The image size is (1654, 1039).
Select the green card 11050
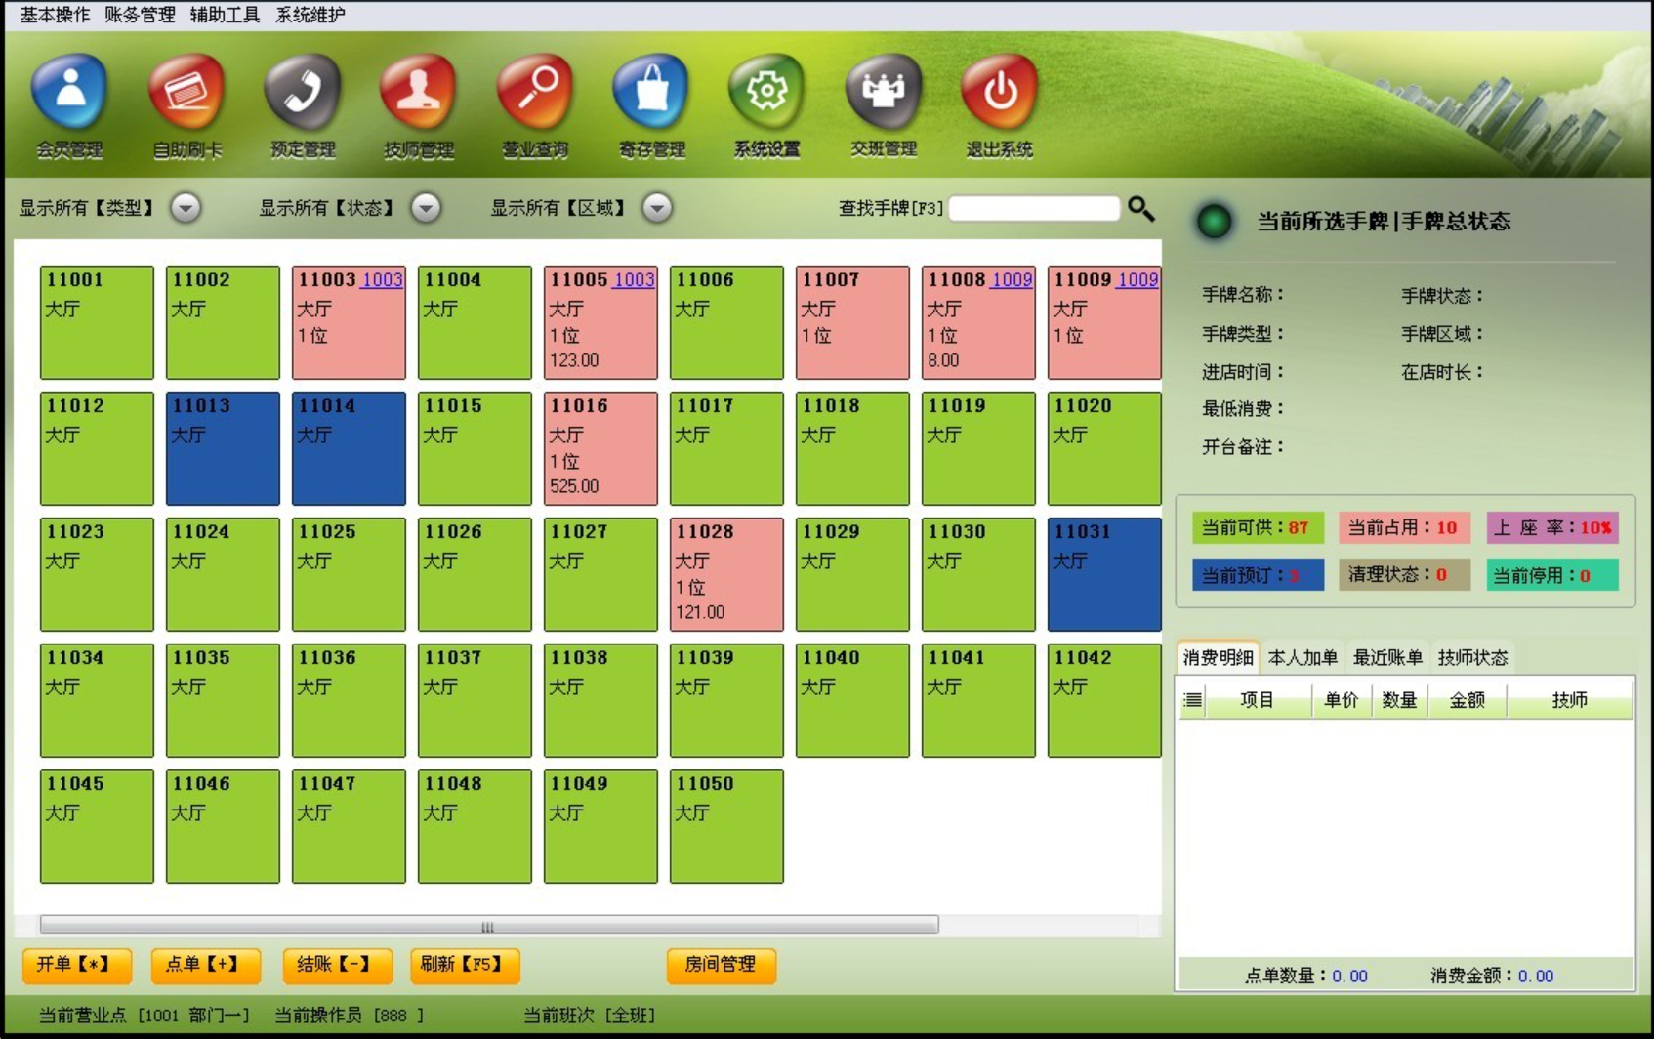click(x=726, y=826)
